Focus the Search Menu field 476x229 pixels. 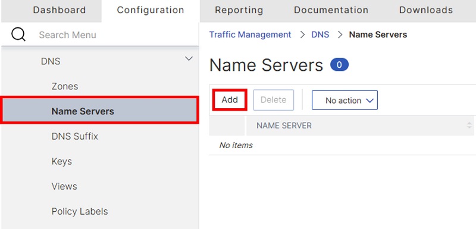[117, 35]
